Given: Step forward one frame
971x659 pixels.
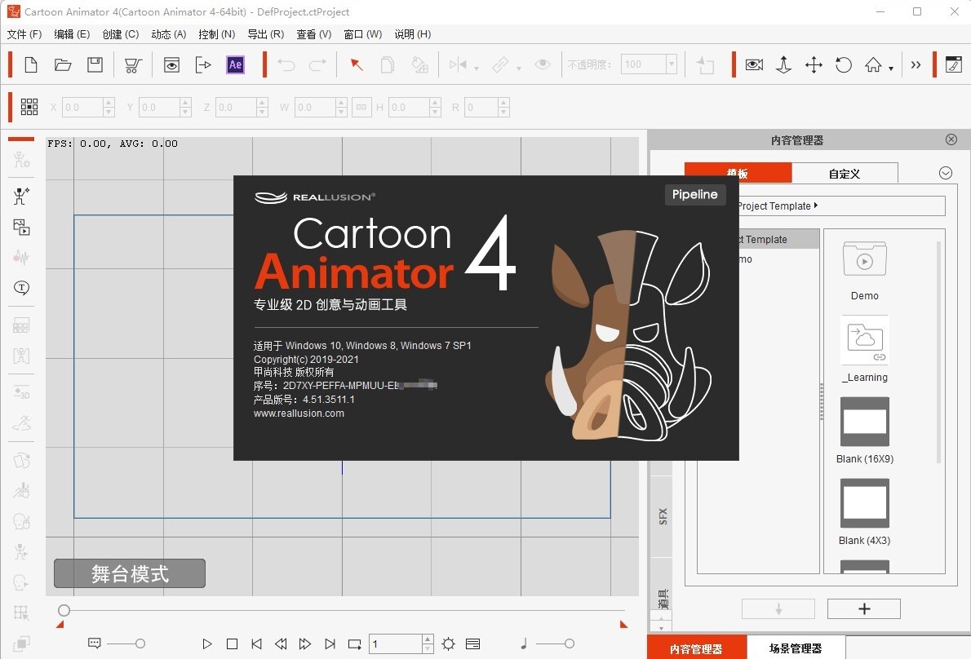Looking at the screenshot, I should (304, 644).
